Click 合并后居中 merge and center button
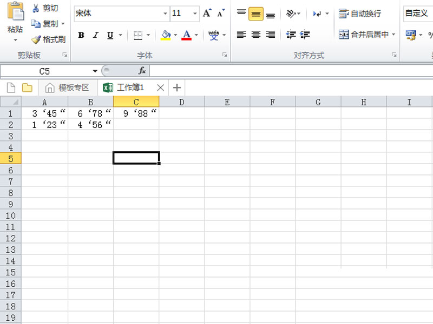 point(363,35)
